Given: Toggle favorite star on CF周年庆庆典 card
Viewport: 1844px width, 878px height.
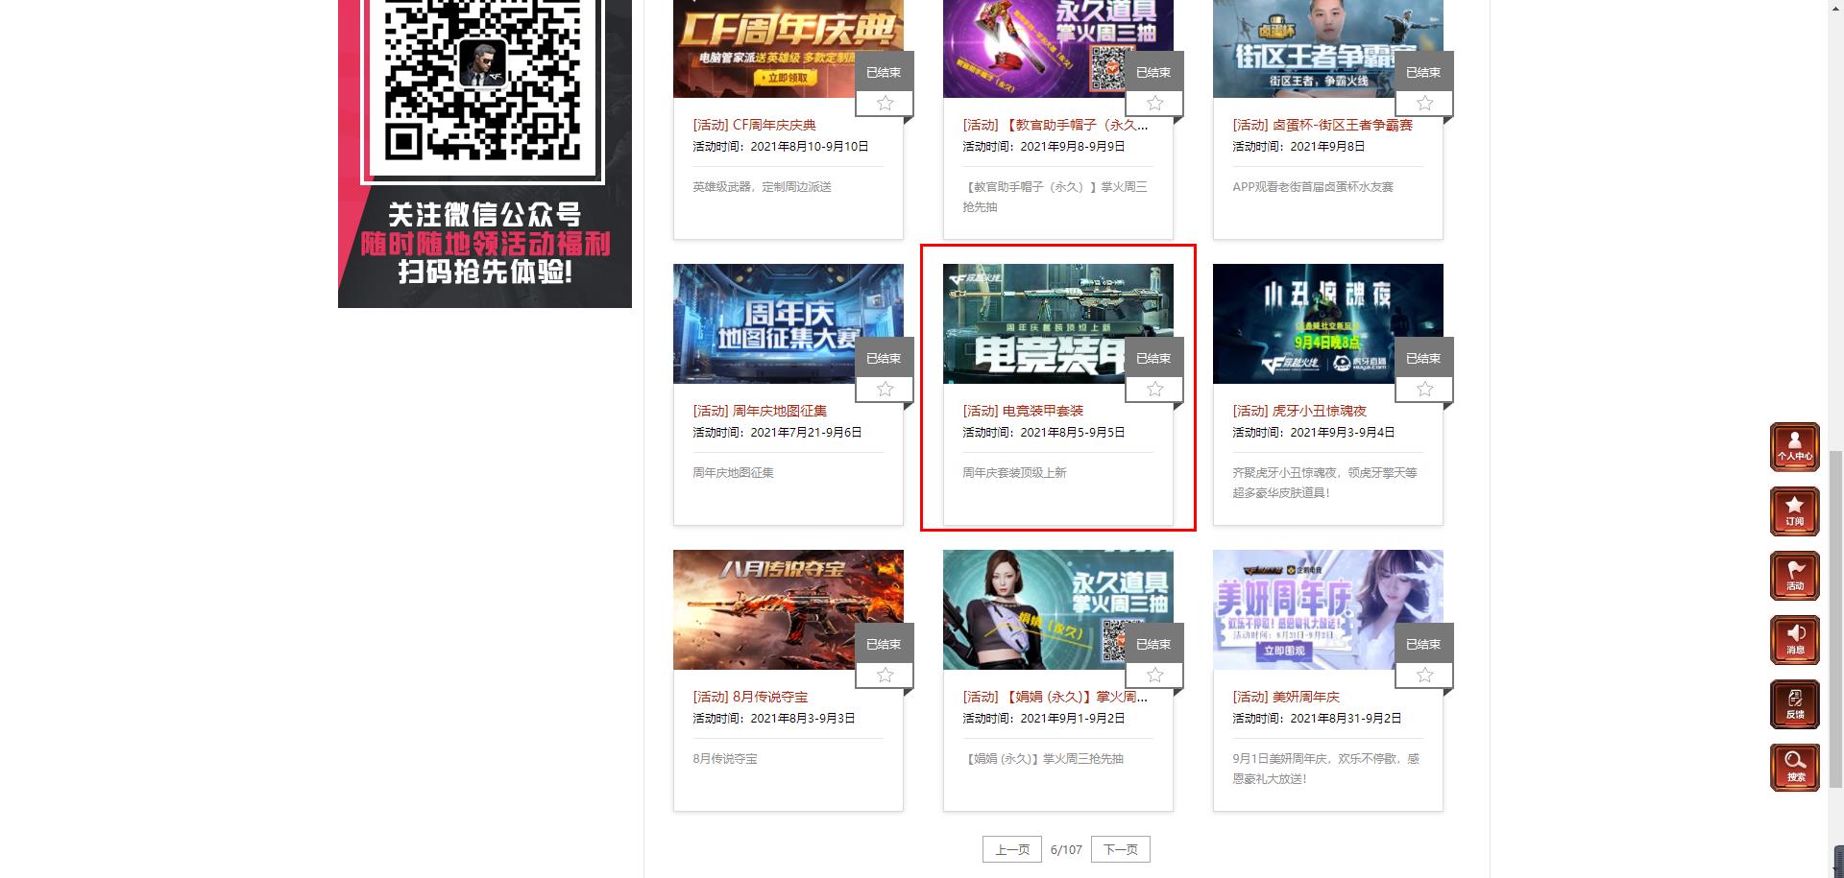Looking at the screenshot, I should tap(885, 104).
